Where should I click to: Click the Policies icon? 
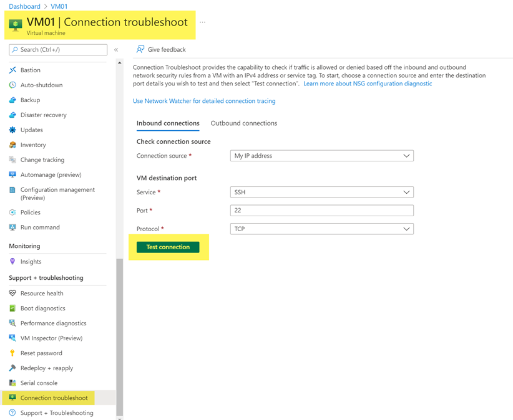tap(12, 212)
